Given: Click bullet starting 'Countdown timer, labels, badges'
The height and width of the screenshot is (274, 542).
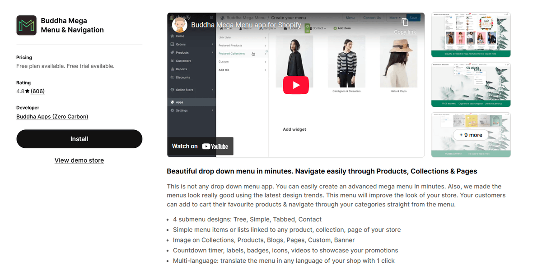Looking at the screenshot, I should pos(285,251).
